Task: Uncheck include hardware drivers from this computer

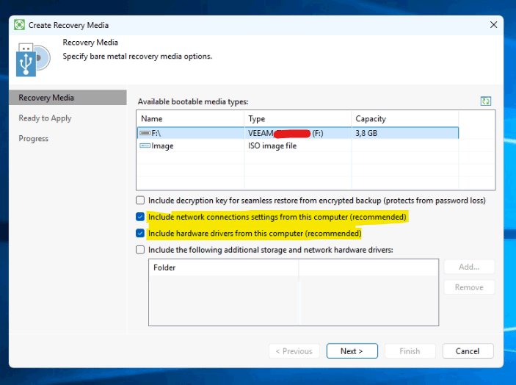Action: [140, 234]
